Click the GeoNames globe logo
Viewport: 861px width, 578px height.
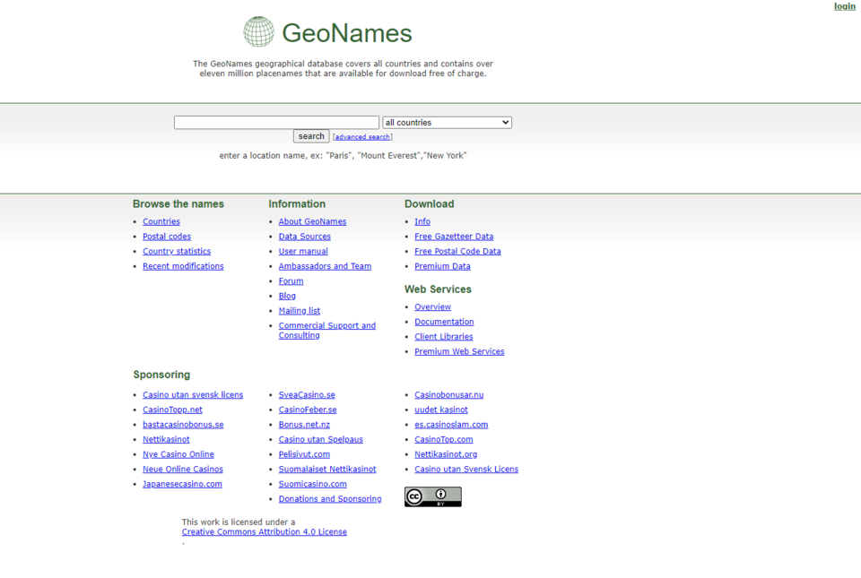pos(259,32)
